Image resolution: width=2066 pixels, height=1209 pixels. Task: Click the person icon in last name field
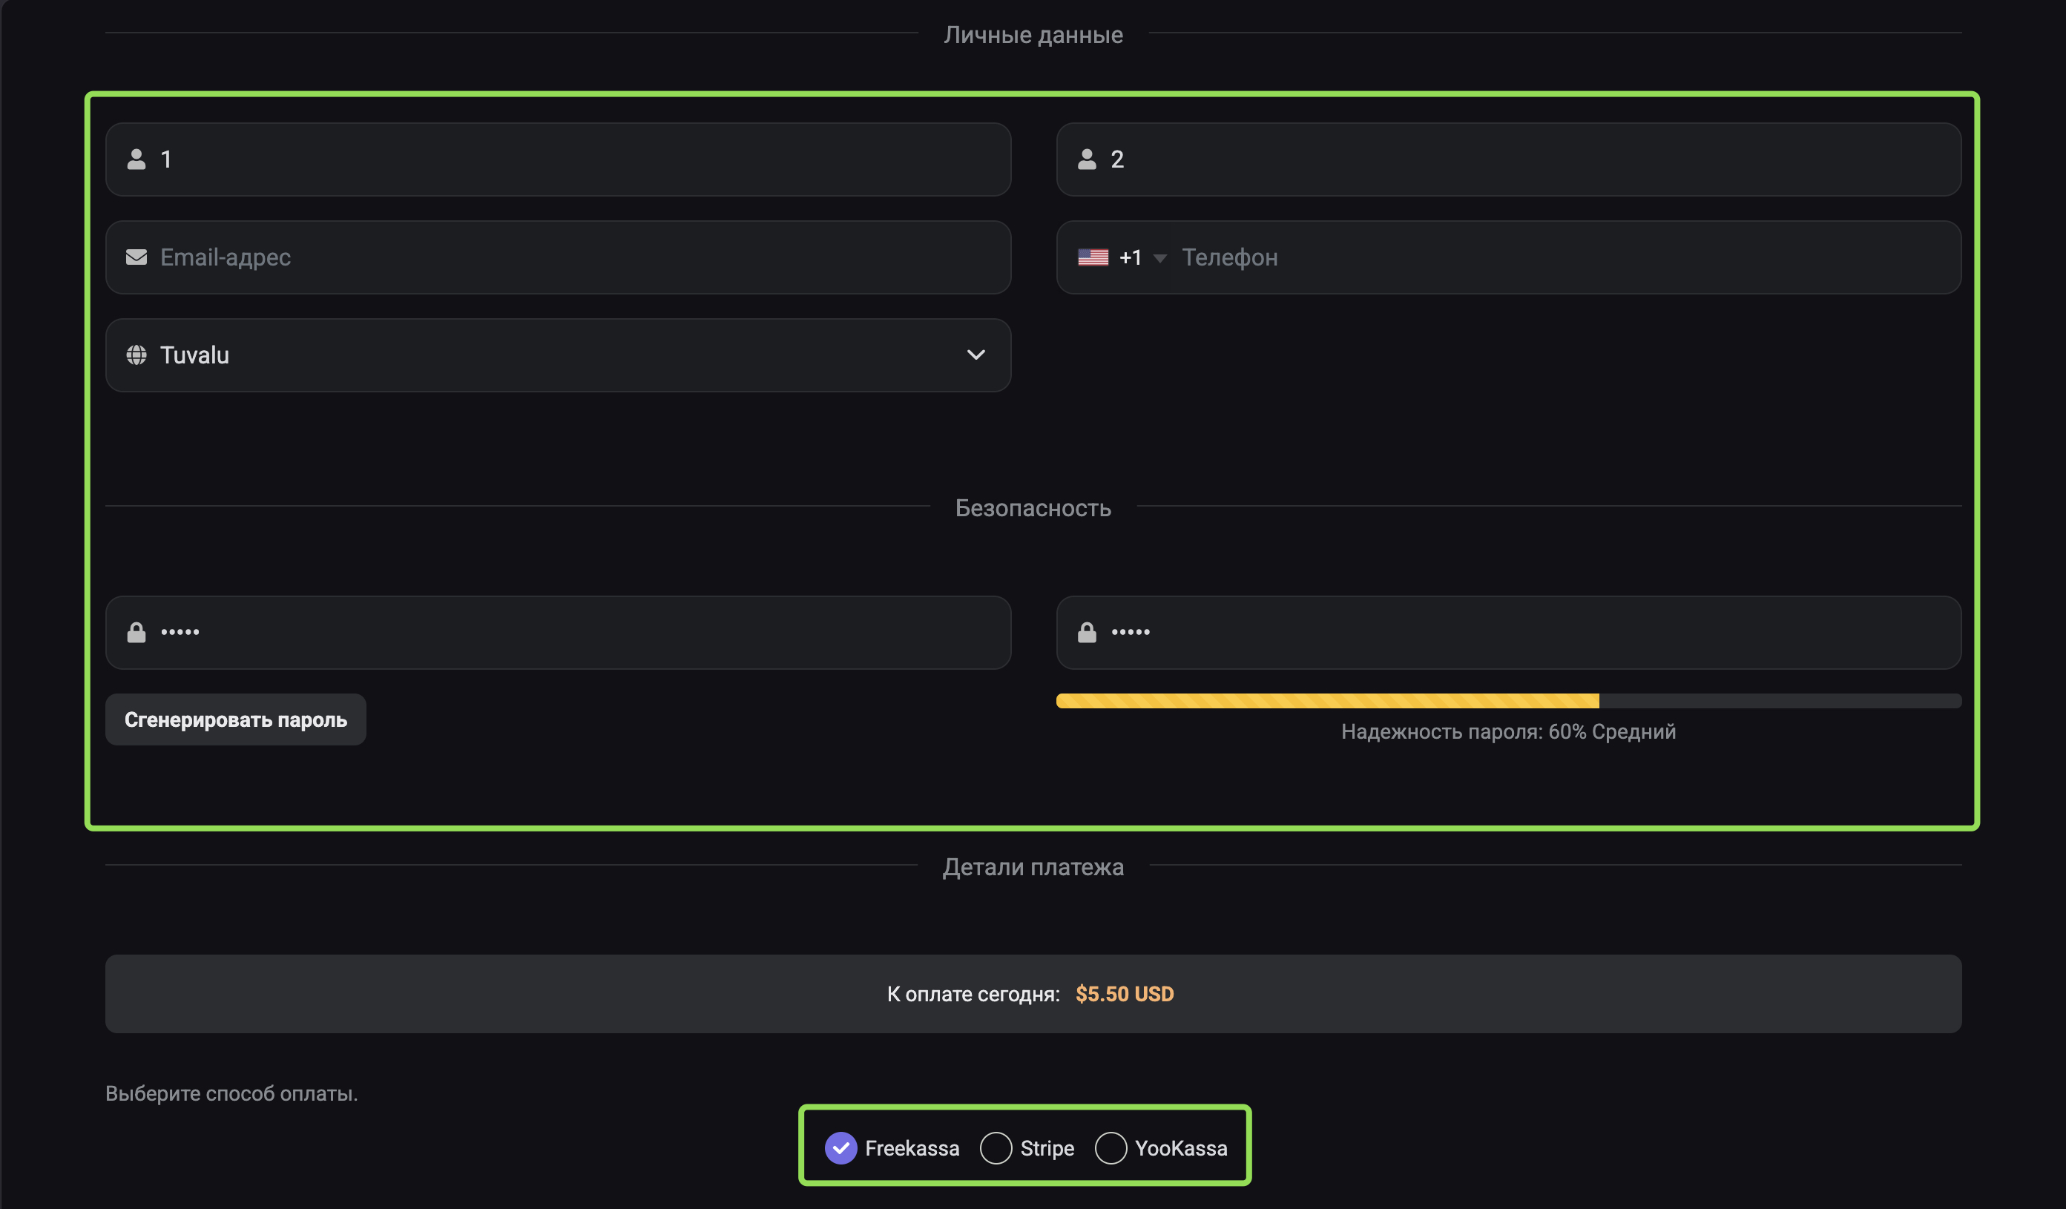(x=1086, y=159)
